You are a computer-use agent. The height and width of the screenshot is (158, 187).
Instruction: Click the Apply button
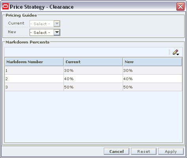(171, 151)
